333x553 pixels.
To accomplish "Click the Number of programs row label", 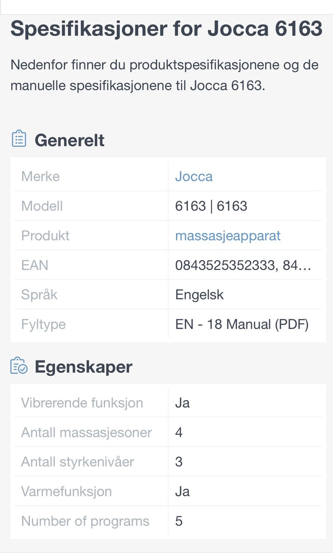I will coord(85,521).
